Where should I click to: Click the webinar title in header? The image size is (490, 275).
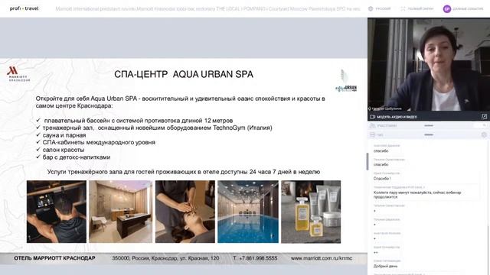click(x=207, y=8)
